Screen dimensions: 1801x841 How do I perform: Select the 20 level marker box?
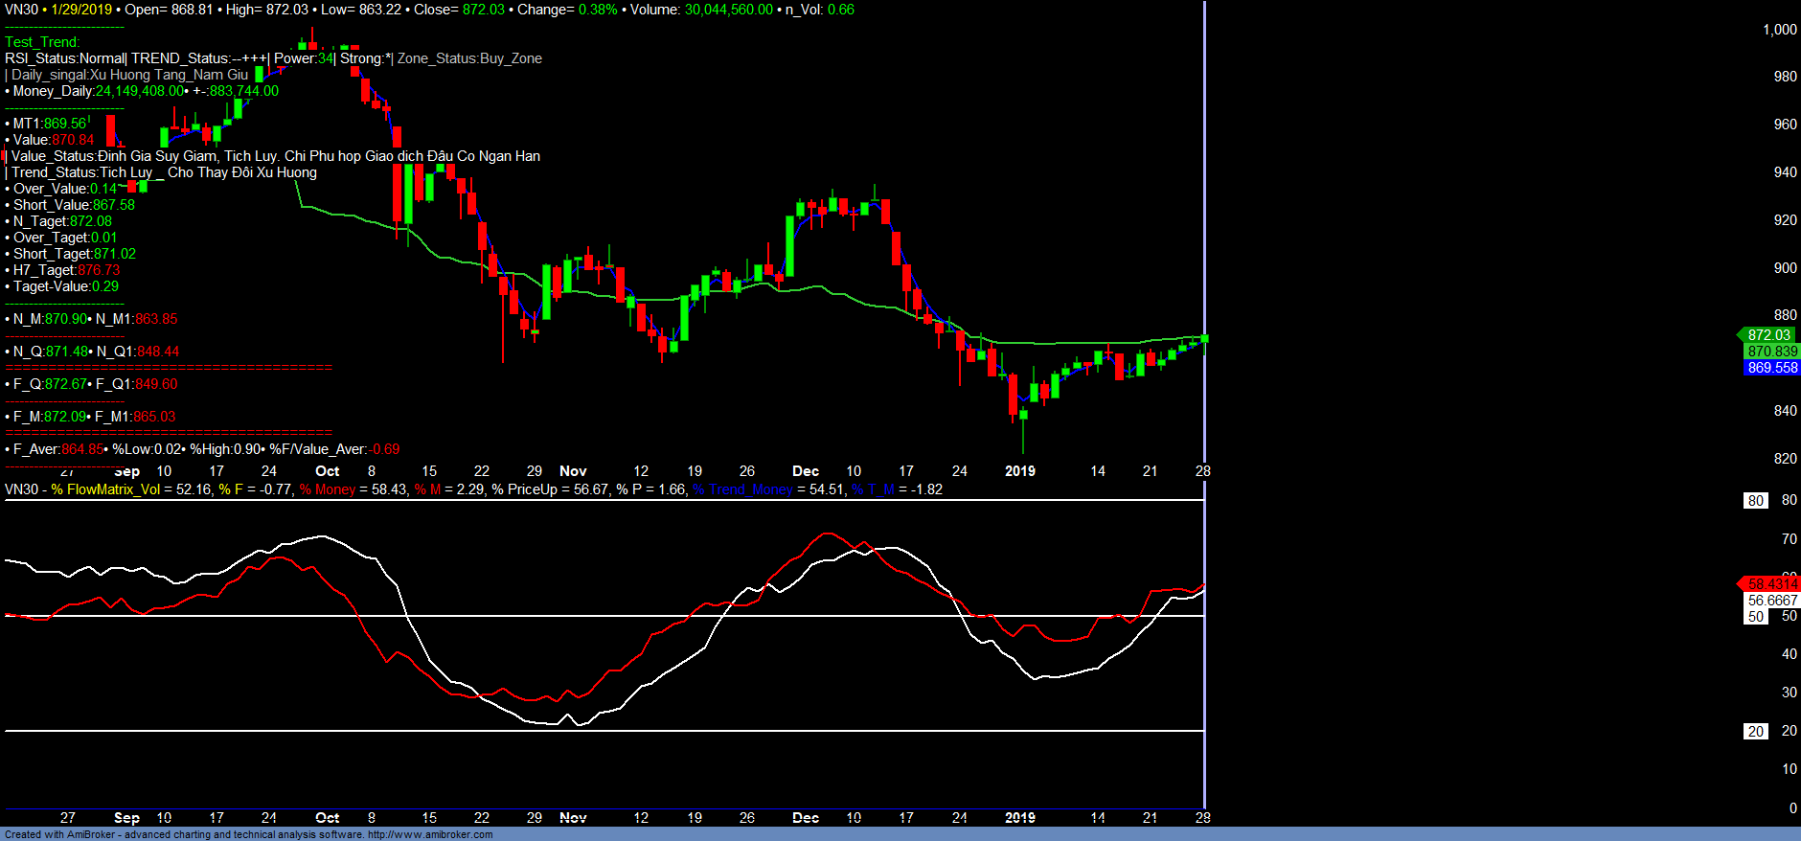[x=1755, y=731]
